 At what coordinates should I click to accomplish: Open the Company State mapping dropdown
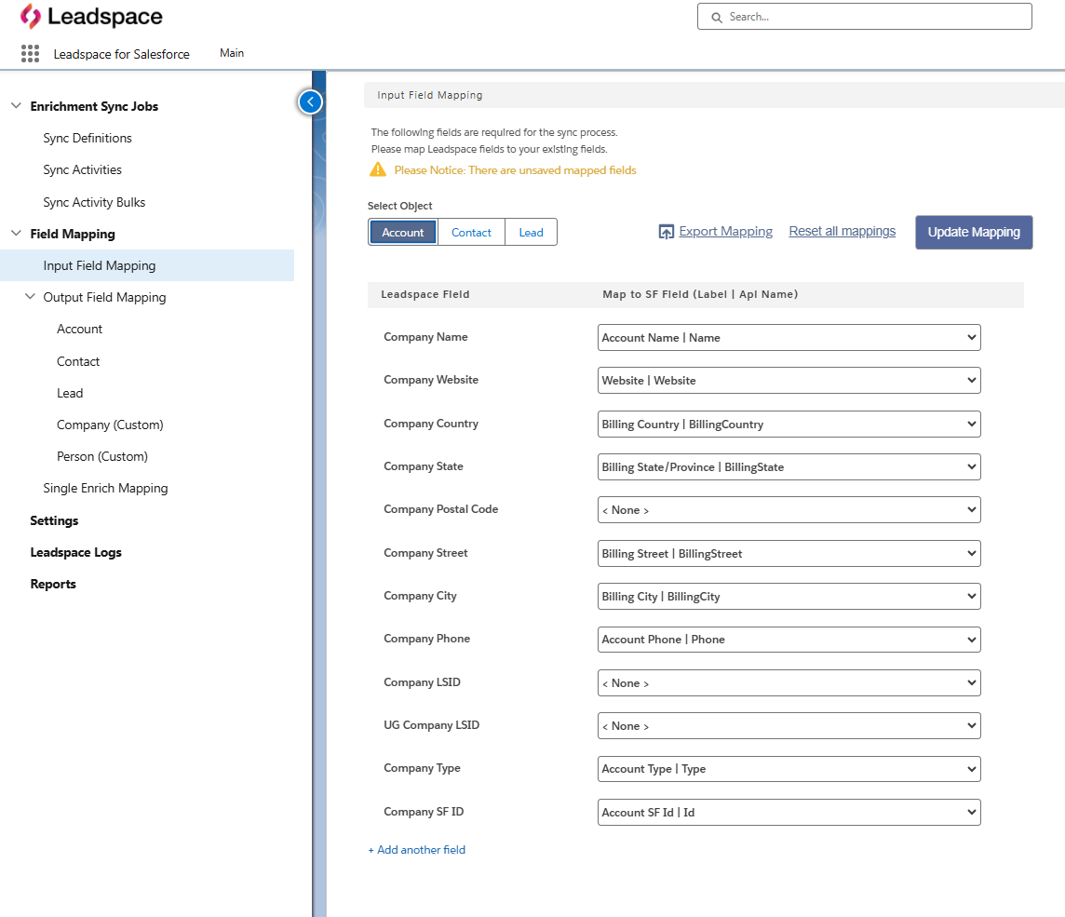tap(789, 466)
